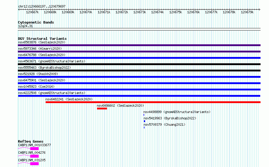This screenshot has width=269, height=167.
Task: Click the black bar under nsv5555463
Action: pyautogui.click(x=139, y=71)
